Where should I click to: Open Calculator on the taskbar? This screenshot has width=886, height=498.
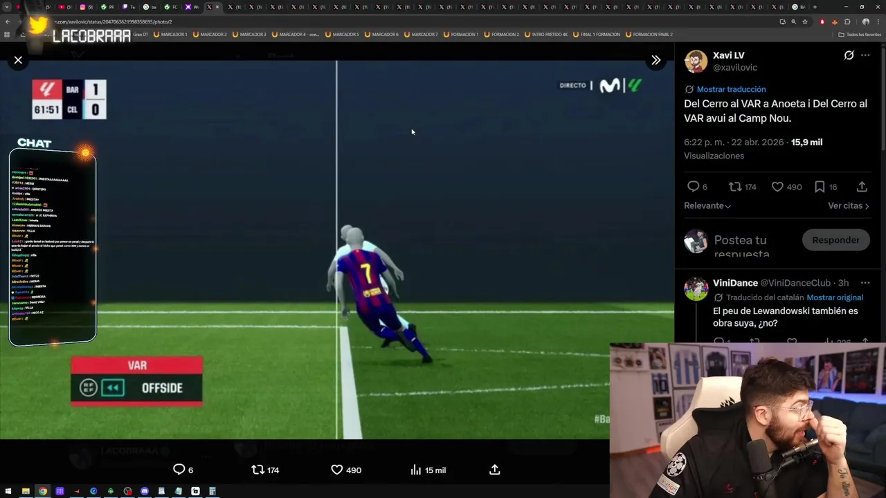tap(213, 491)
